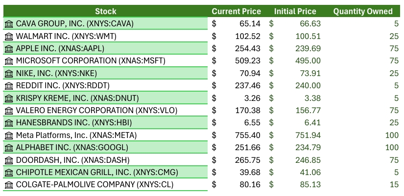Click the stock icon beside MICROSOFT CORPORATION
404x196 pixels.
click(x=9, y=60)
